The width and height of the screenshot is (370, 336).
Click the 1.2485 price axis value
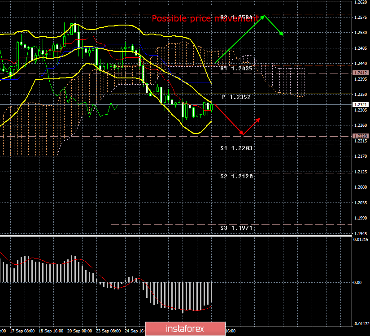(361, 48)
